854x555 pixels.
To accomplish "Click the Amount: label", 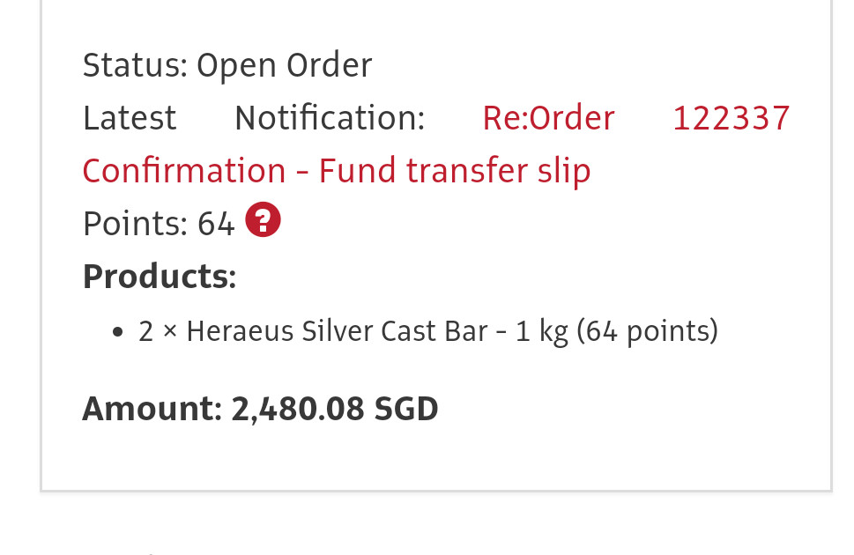I will (x=152, y=409).
